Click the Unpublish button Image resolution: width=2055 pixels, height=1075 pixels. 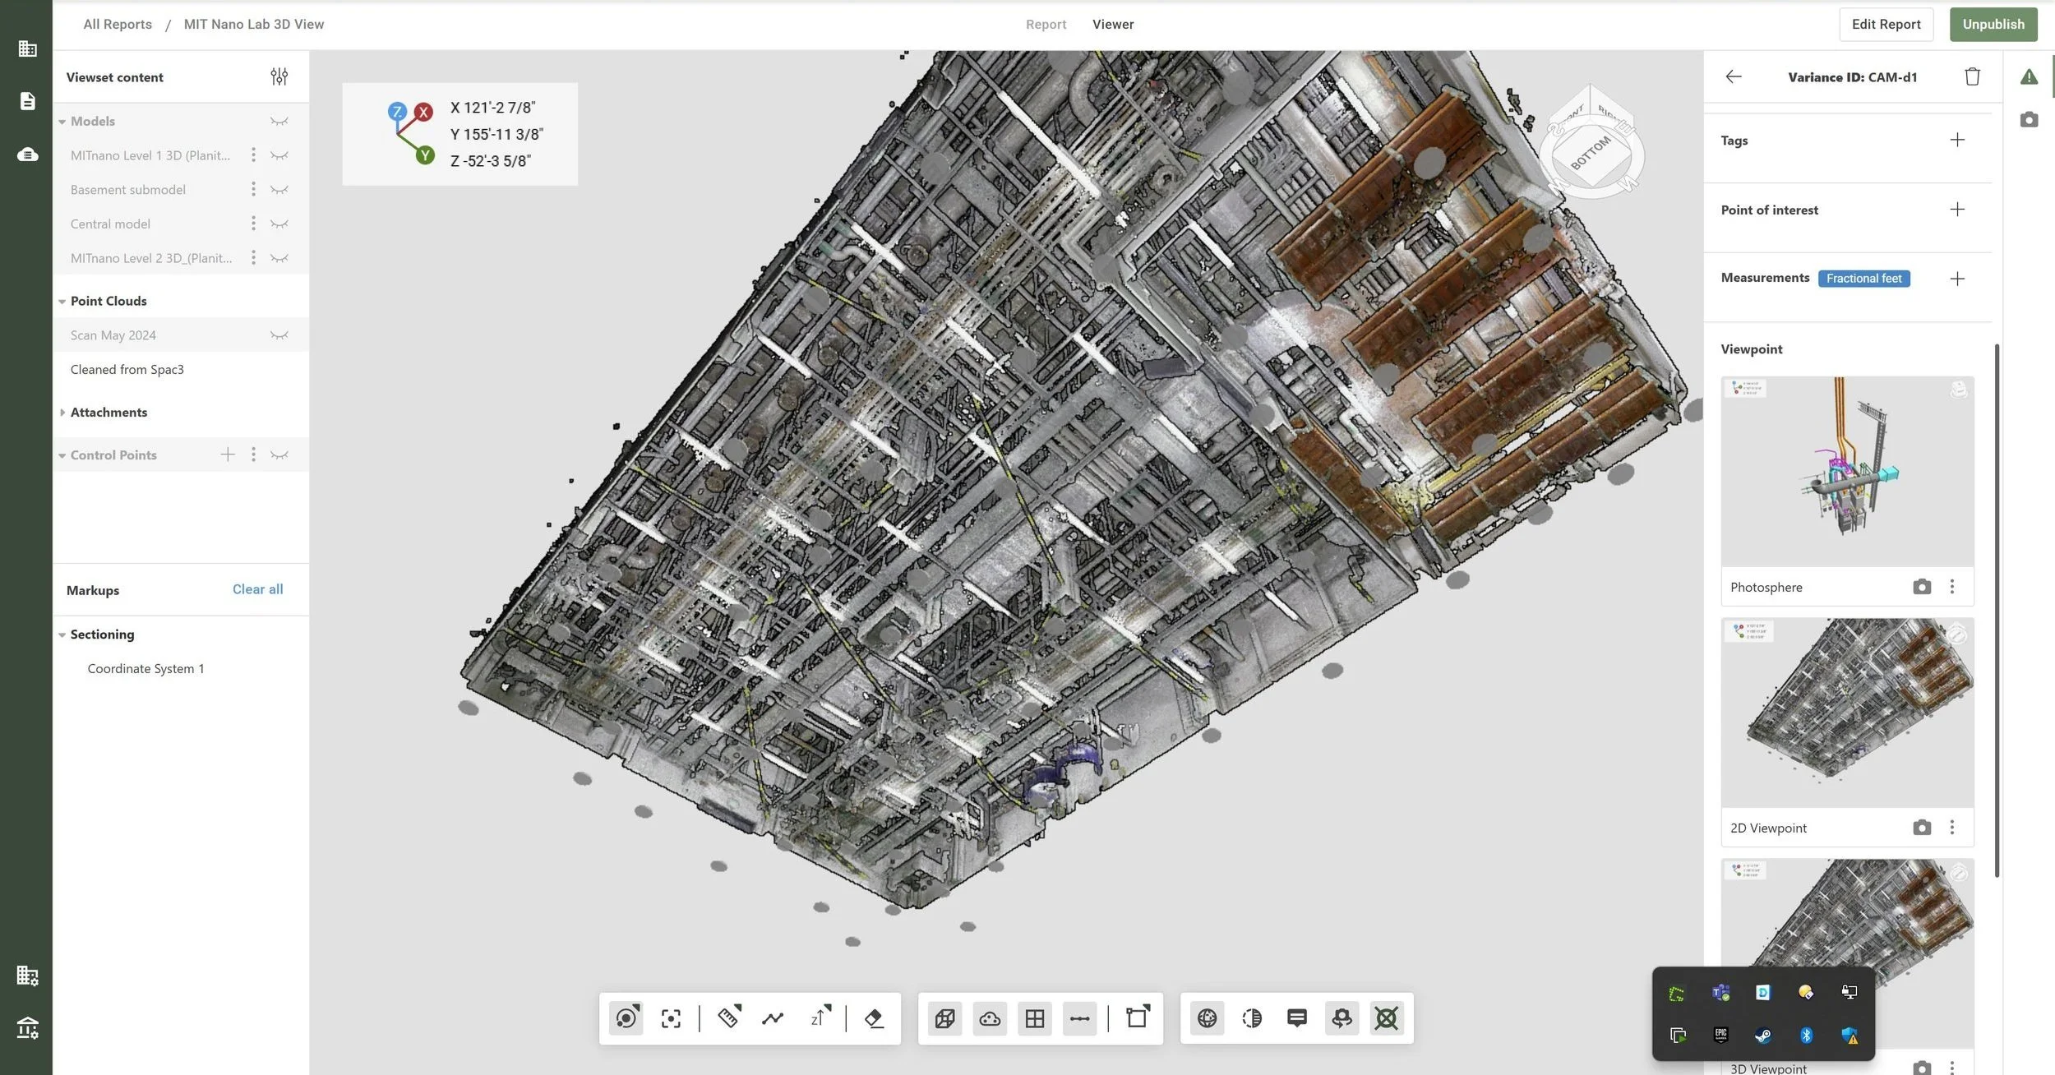pyautogui.click(x=1993, y=24)
